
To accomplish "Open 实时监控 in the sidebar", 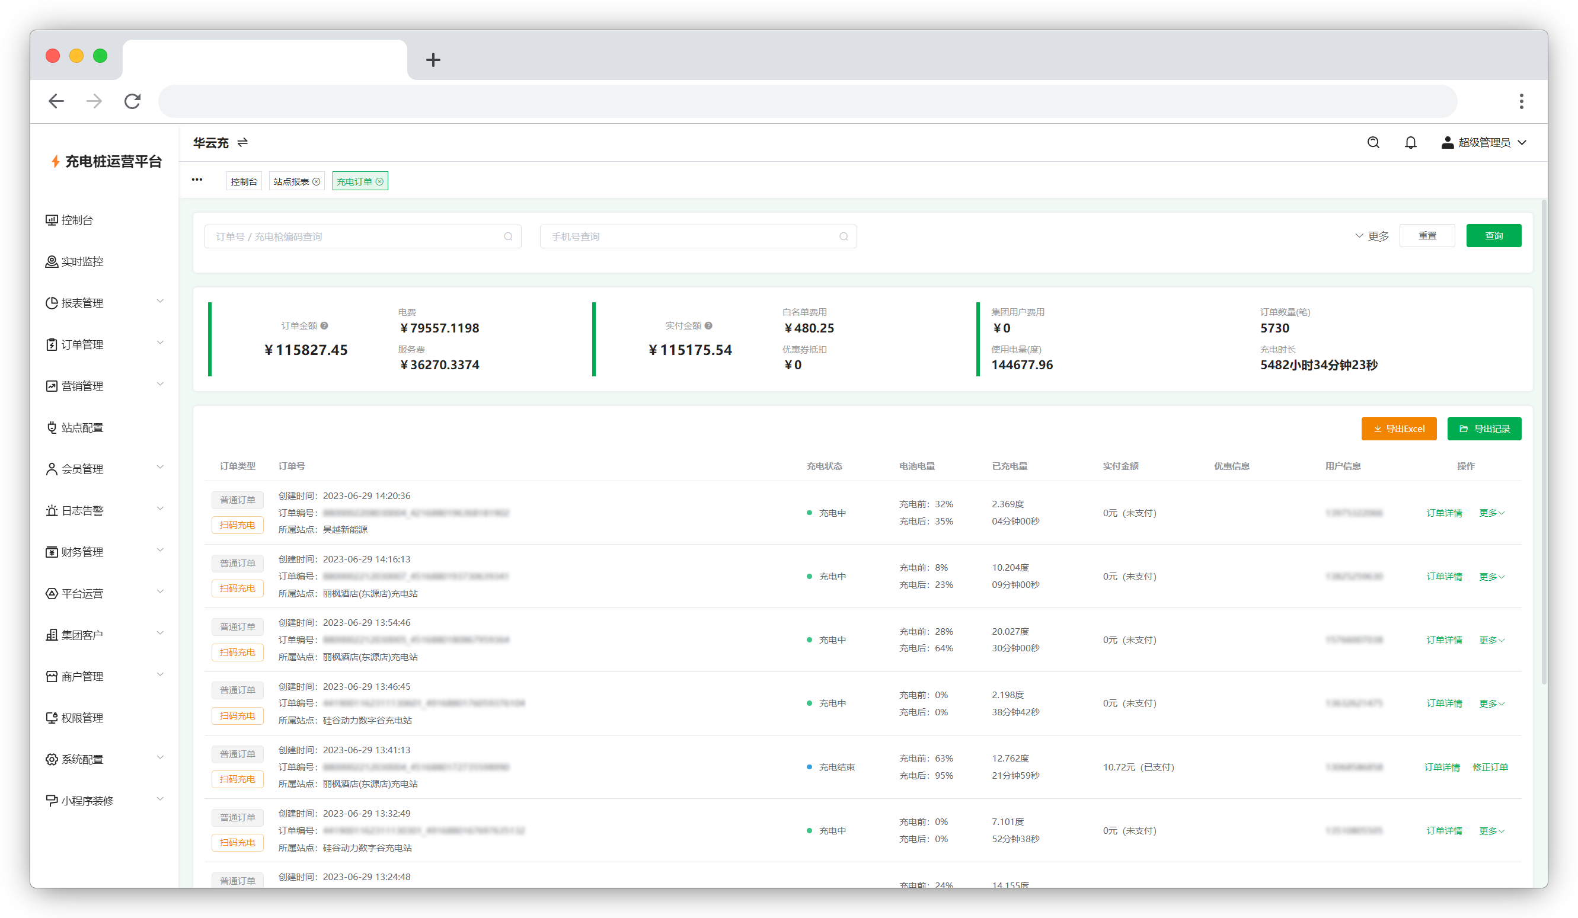I will click(x=81, y=262).
